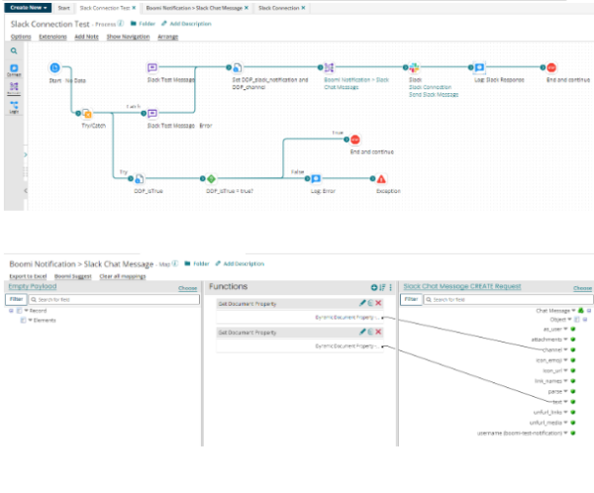Open the Functions panel kebab menu
This screenshot has width=594, height=493.
pyautogui.click(x=391, y=287)
